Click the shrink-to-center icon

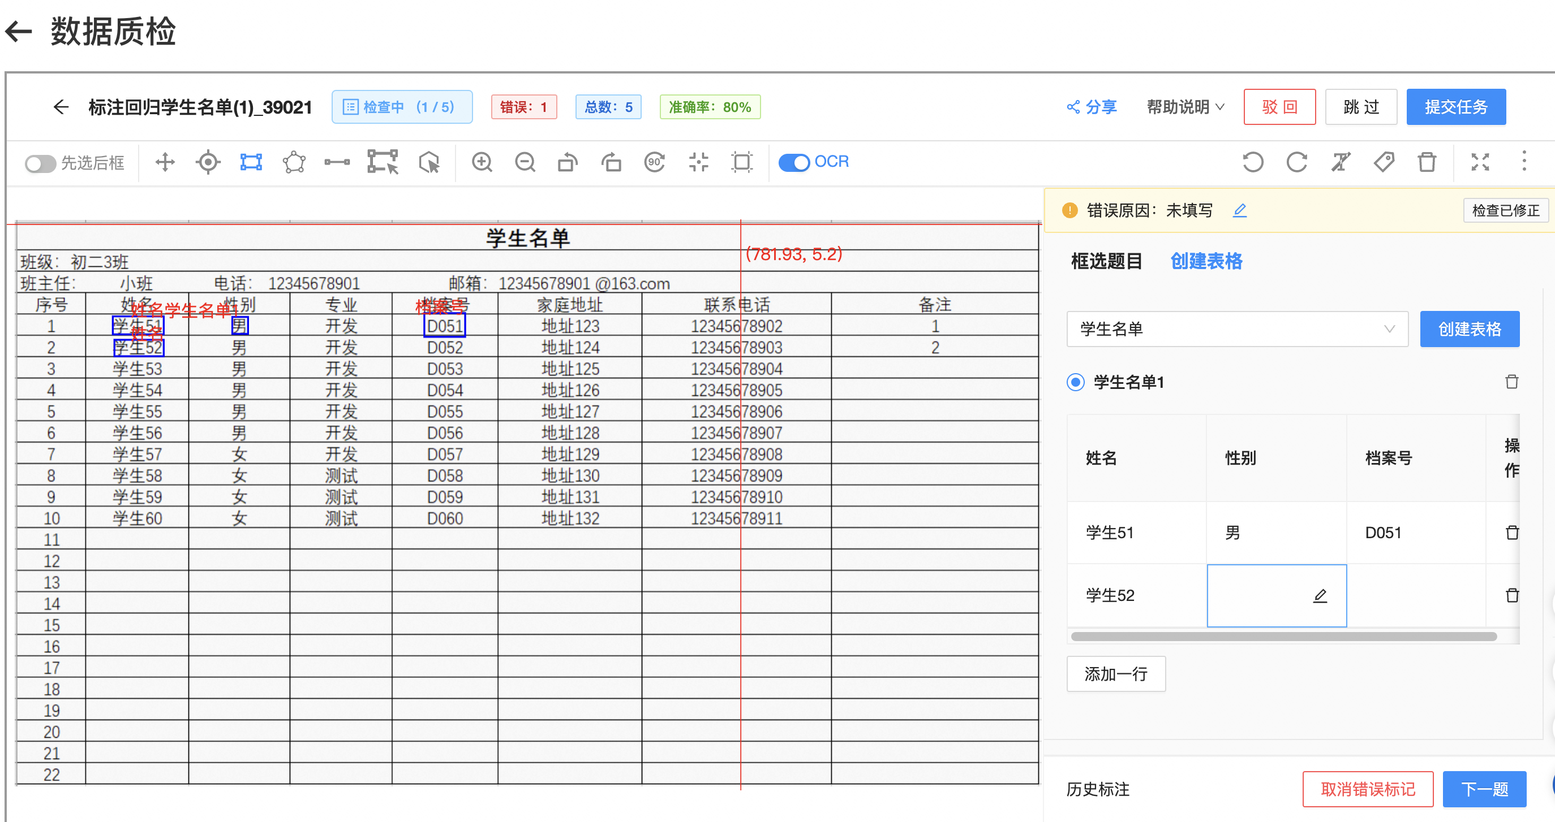click(698, 162)
